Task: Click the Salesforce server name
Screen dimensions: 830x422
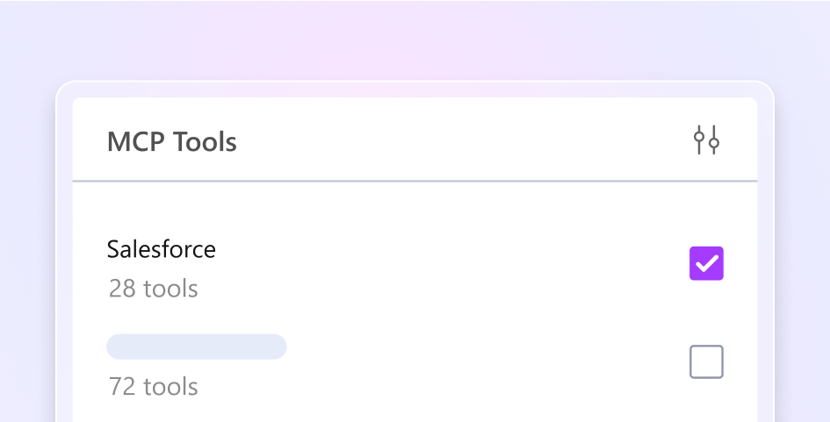Action: pyautogui.click(x=161, y=249)
